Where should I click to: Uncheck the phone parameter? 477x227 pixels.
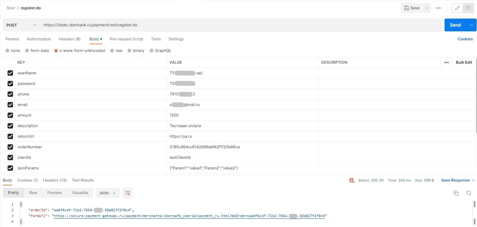click(x=10, y=94)
